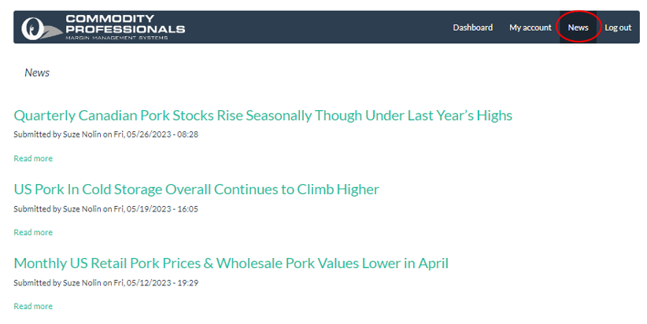Select the circled News menu item

pos(578,28)
